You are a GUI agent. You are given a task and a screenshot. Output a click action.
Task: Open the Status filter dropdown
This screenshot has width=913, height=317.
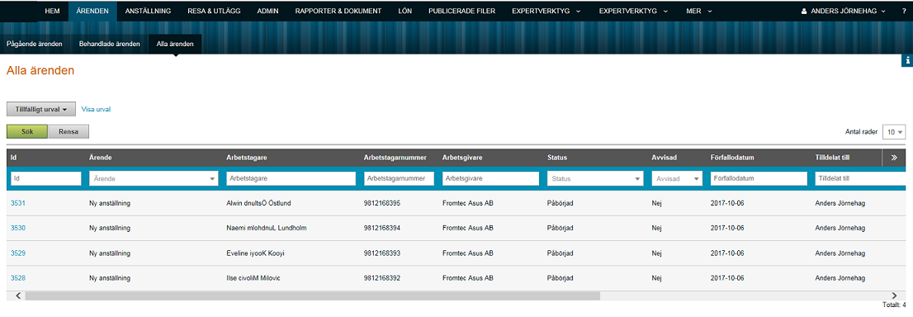coord(595,179)
